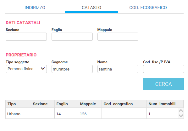Focus the Foglio text box

click(x=72, y=37)
